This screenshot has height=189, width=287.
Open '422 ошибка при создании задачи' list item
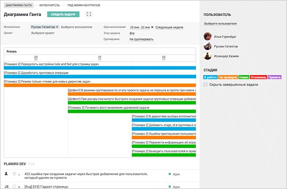coord(86,176)
